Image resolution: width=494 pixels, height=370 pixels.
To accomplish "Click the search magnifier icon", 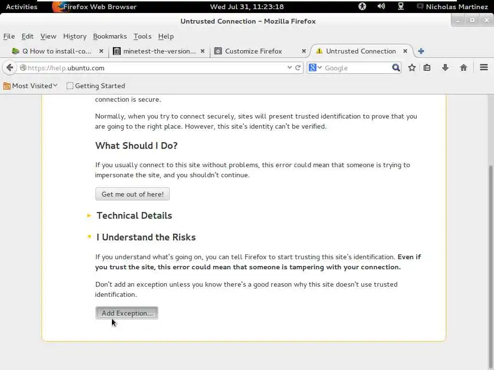I will tap(396, 67).
